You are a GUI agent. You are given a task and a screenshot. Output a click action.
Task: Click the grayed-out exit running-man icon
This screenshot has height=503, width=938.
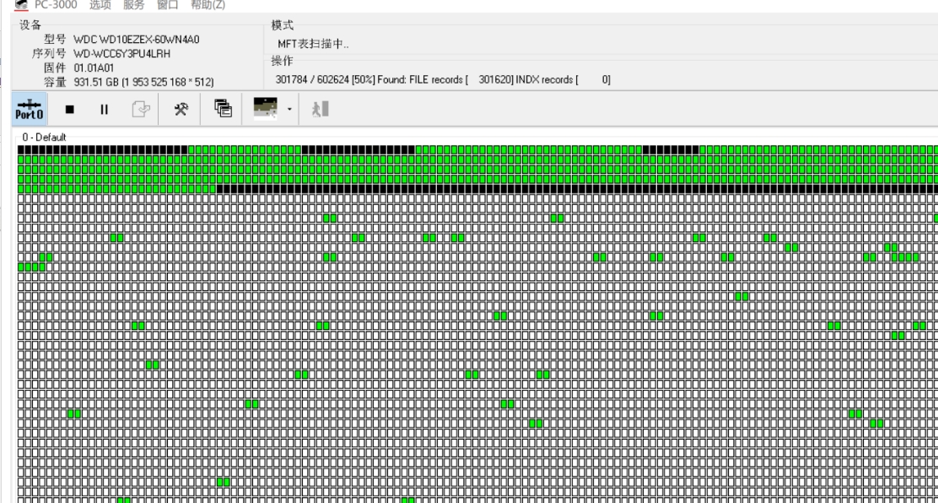[x=320, y=109]
